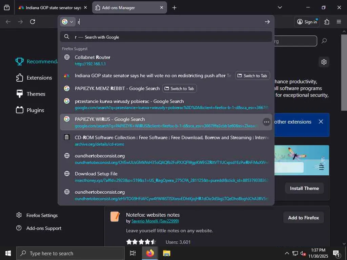Image resolution: width=347 pixels, height=260 pixels.
Task: Select the Collabnet Router suggestion
Action: [x=166, y=60]
